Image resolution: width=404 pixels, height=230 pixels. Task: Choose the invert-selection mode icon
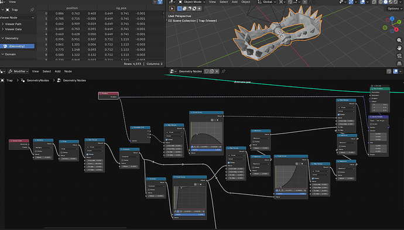(x=194, y=9)
